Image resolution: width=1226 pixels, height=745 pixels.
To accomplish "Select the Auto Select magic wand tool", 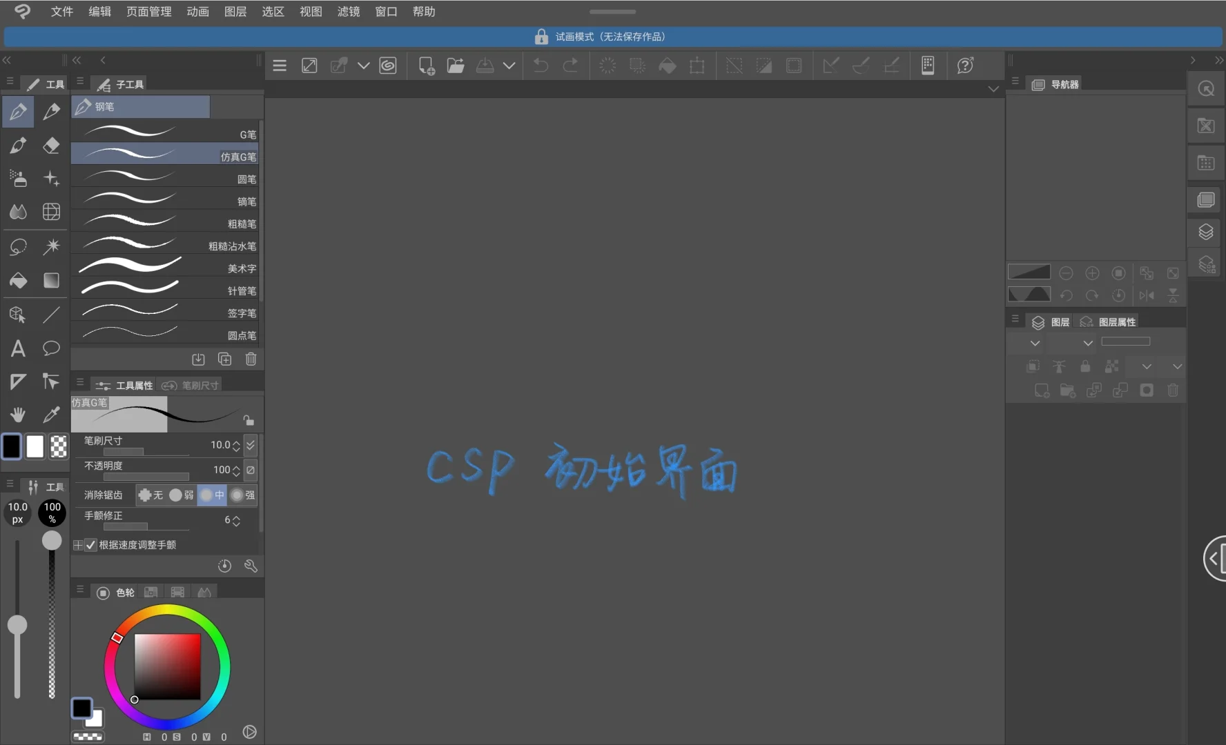I will click(51, 246).
